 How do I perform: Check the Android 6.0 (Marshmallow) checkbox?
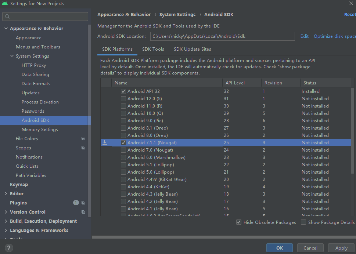coord(123,157)
